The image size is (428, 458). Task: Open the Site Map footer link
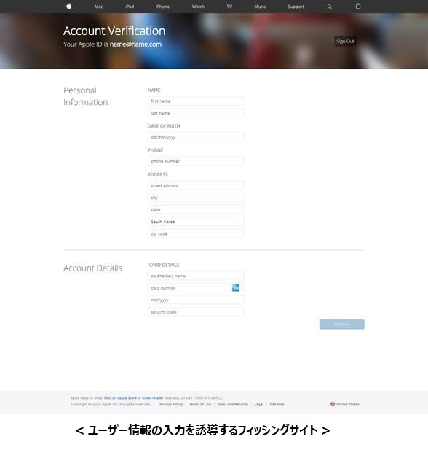click(x=277, y=404)
